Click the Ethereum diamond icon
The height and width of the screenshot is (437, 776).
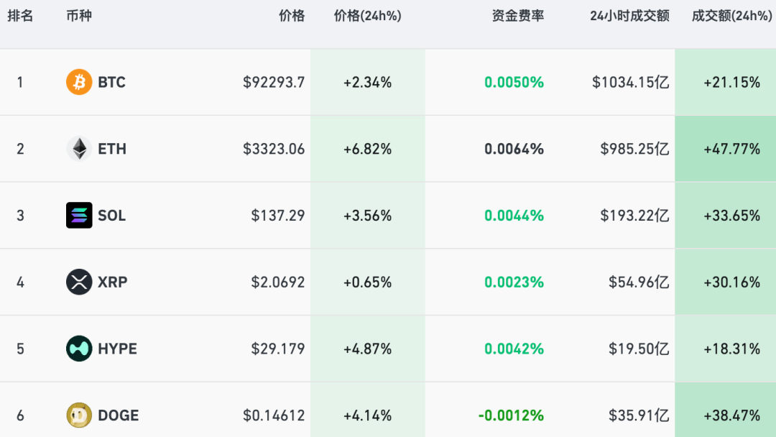[79, 149]
